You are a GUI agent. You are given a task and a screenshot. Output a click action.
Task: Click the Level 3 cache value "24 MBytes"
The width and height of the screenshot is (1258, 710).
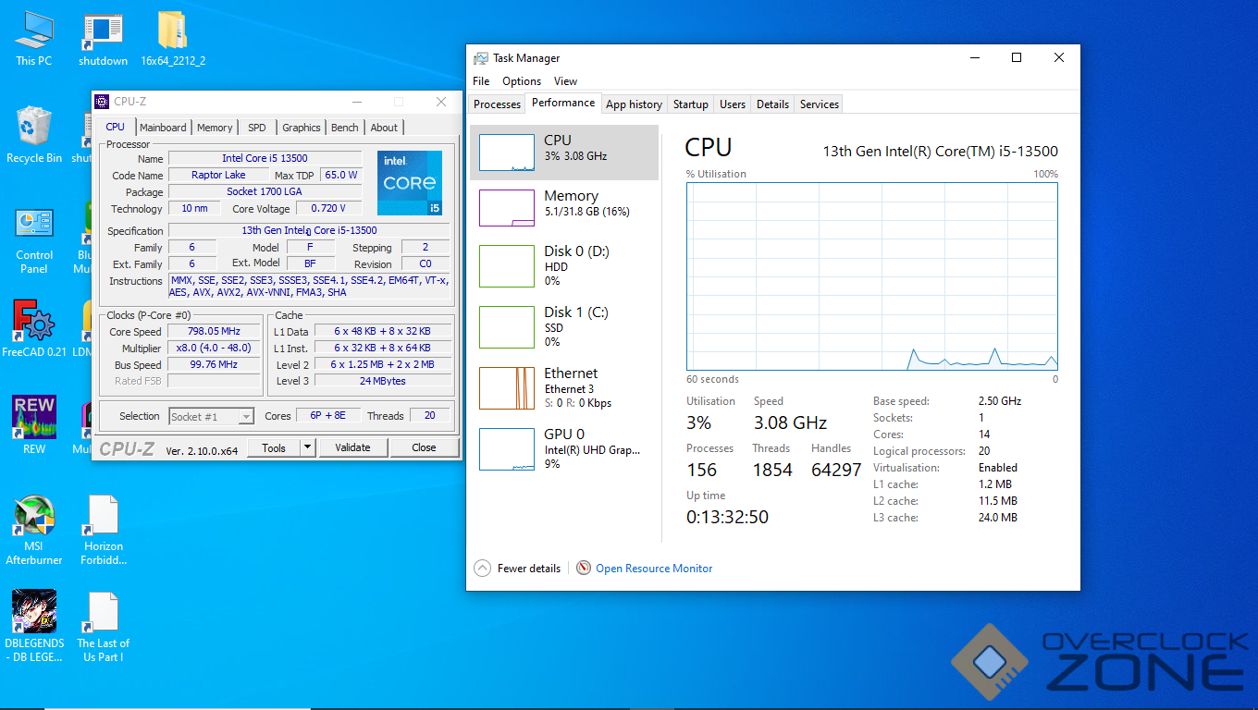tap(383, 381)
